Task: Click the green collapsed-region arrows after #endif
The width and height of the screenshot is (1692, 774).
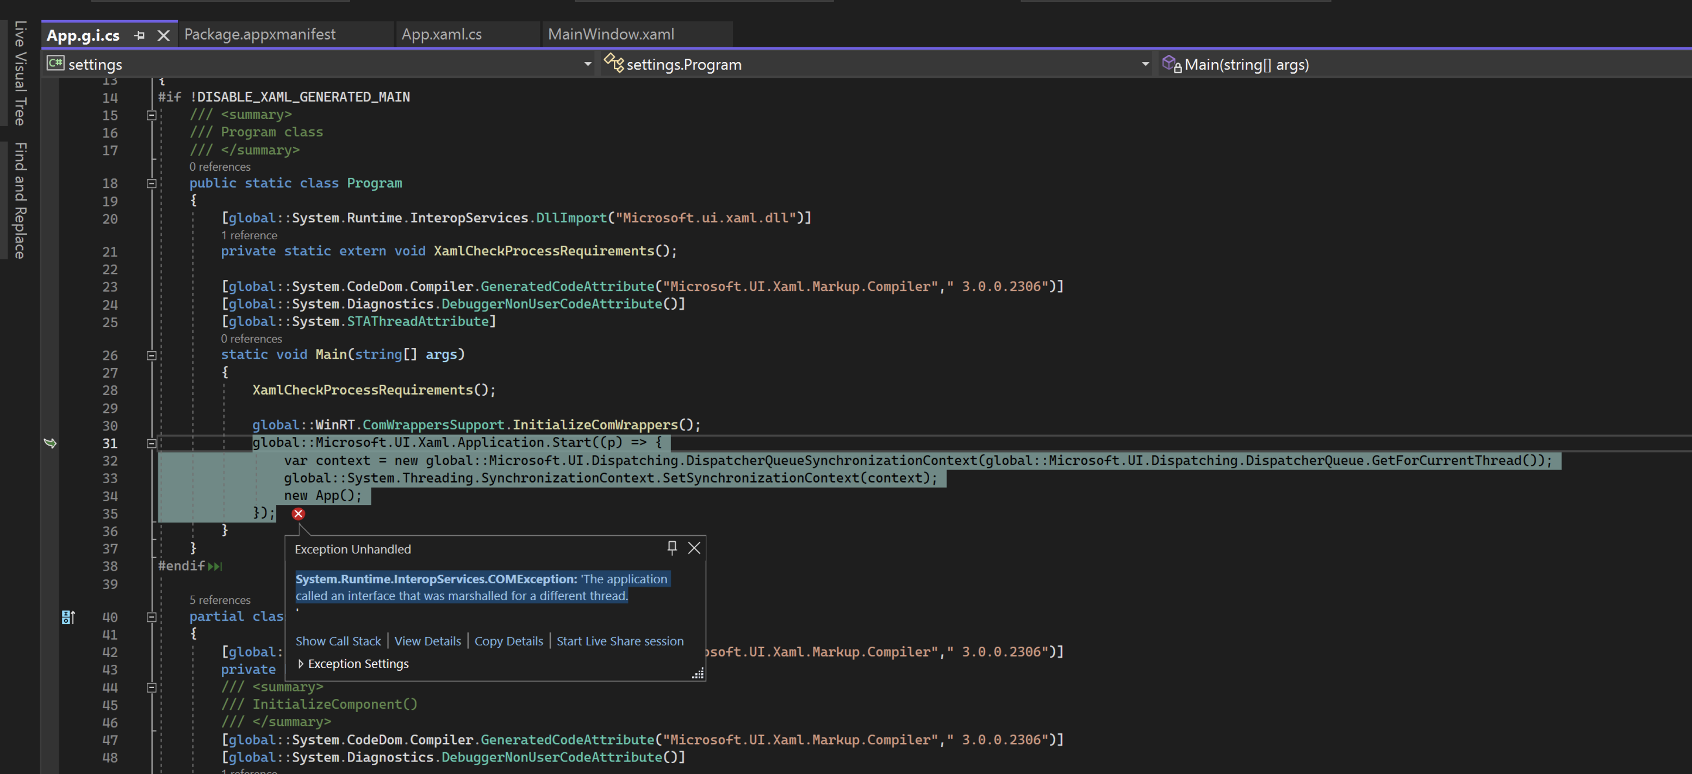Action: pyautogui.click(x=214, y=566)
